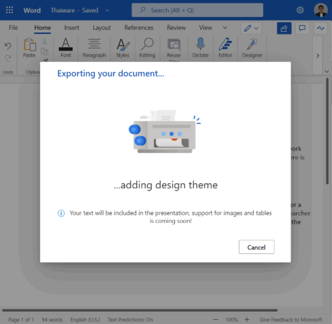Viewport: 332px width, 324px height.
Task: Click the Thaiware - Saved document title
Action: 74,10
